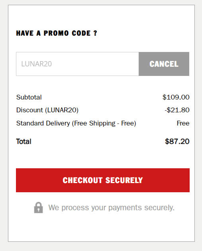The height and width of the screenshot is (251, 202).
Task: Click the word Discount in summary
Action: click(x=29, y=110)
